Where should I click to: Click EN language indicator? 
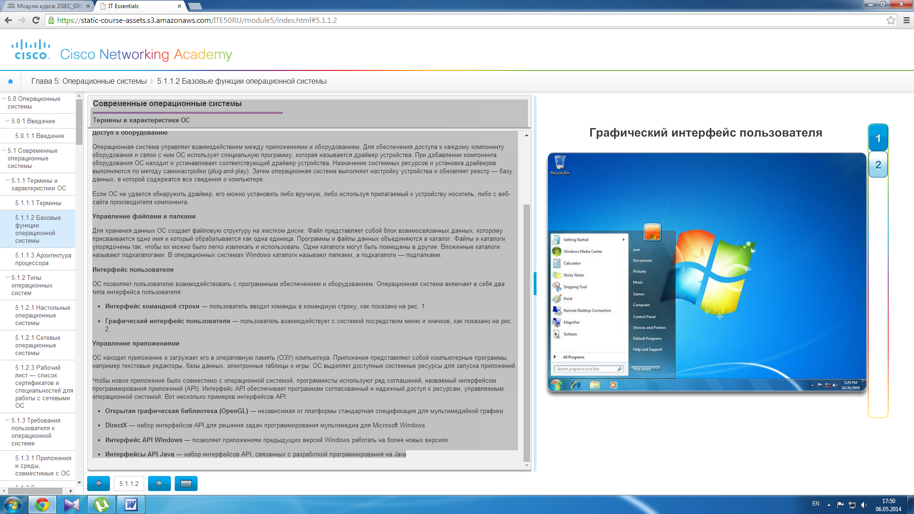[815, 504]
